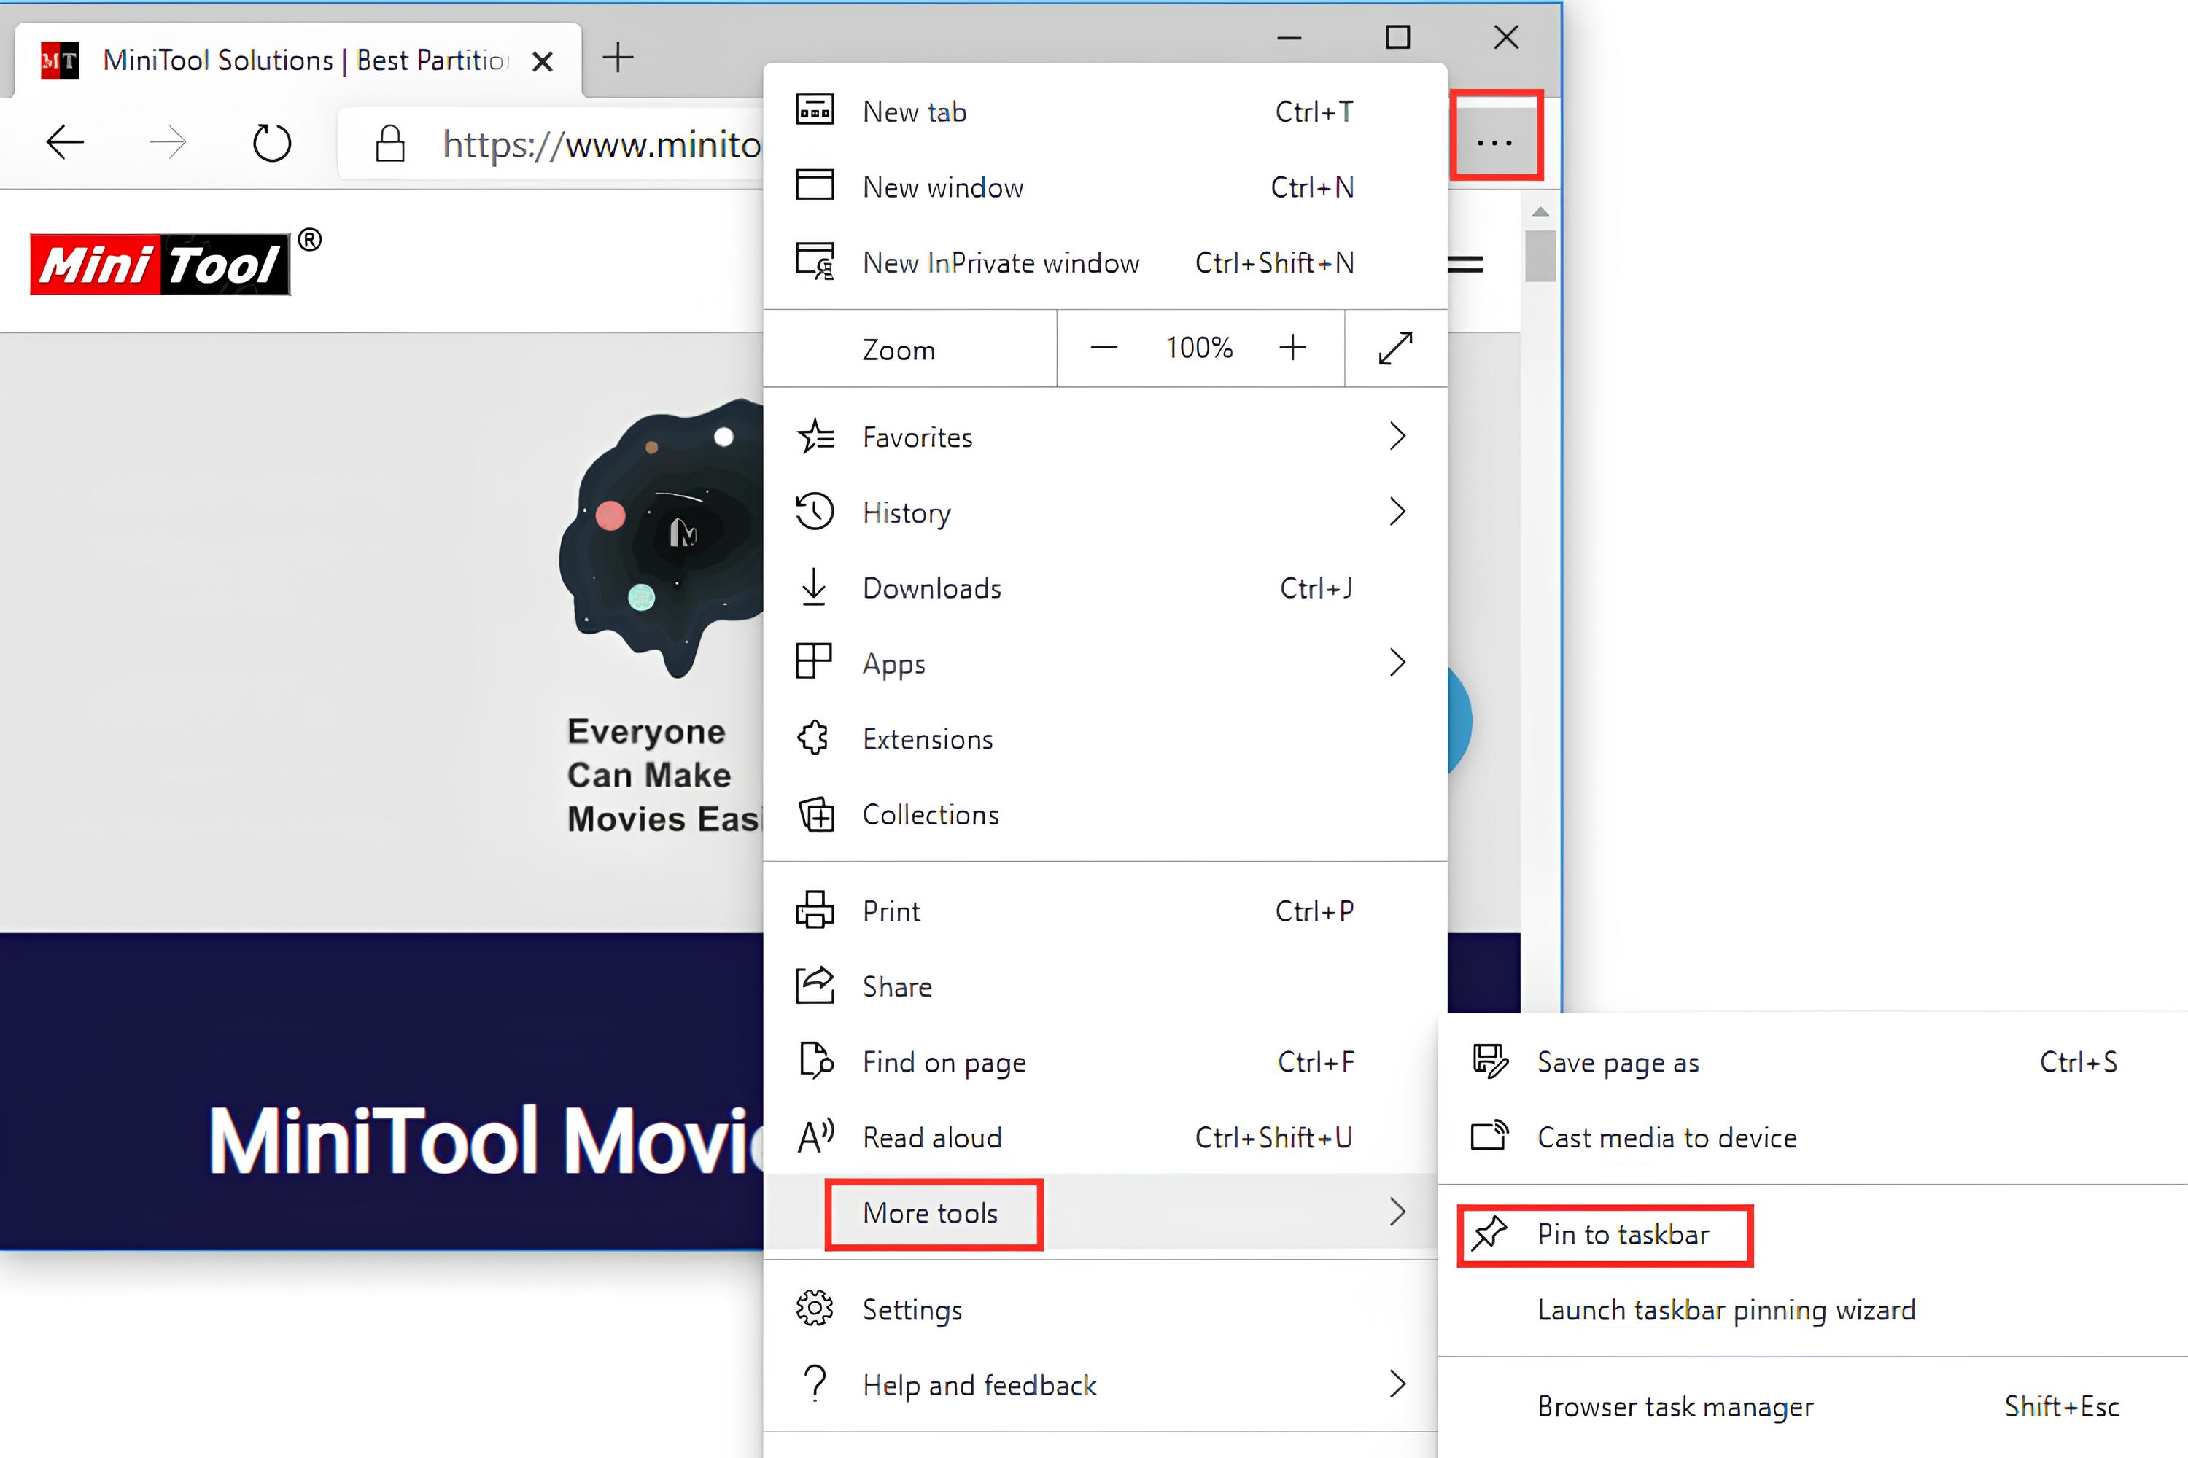Open the Browser task manager

pos(1675,1406)
